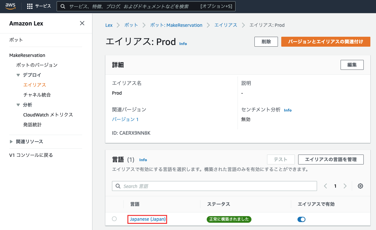376x230 pixels.
Task: Select エイリアス in the sidebar
Action: tap(34, 85)
